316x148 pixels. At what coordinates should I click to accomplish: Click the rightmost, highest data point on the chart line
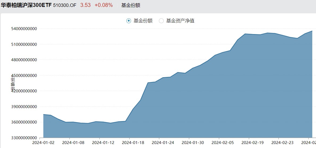tap(312, 31)
